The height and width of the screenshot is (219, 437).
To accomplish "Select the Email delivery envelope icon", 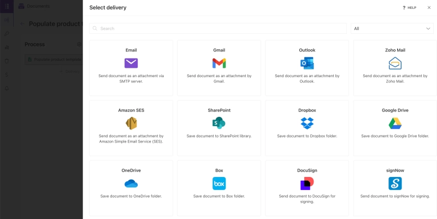I will click(x=131, y=63).
